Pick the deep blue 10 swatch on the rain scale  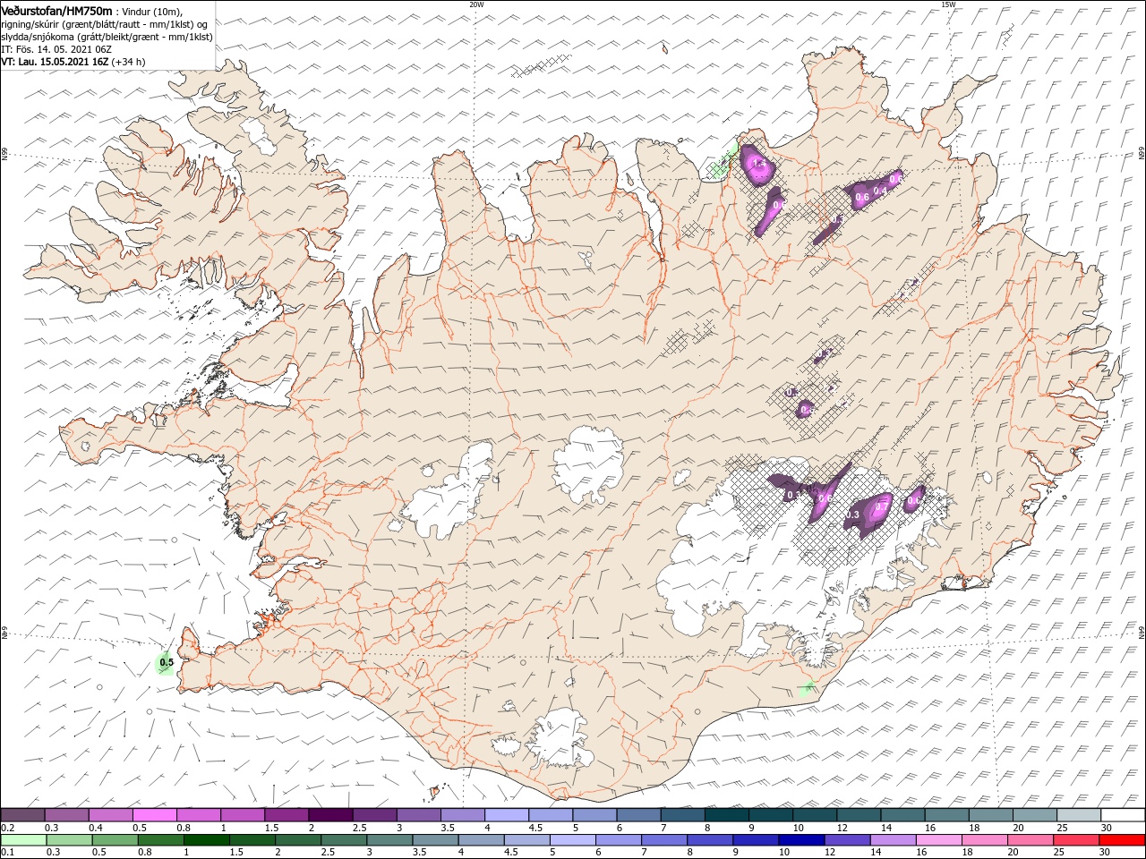coord(800,840)
